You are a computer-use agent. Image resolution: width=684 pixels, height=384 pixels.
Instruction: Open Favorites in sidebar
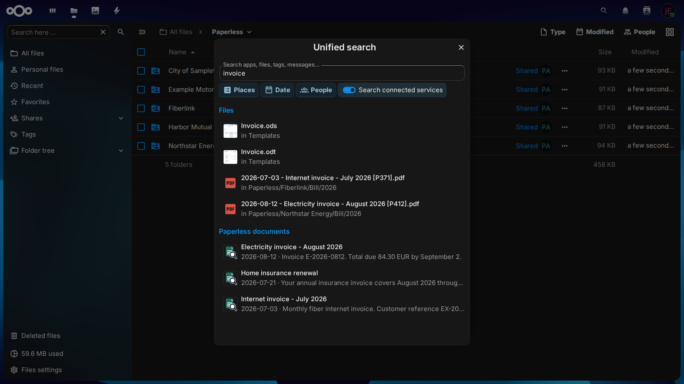pyautogui.click(x=67, y=102)
